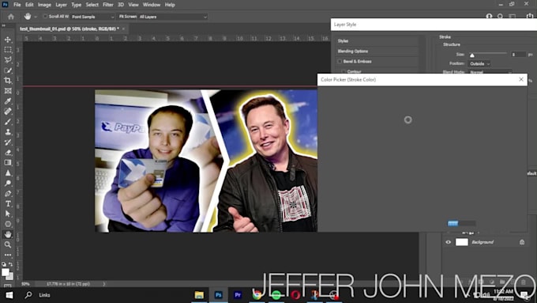This screenshot has height=303, width=537.
Task: Select the Lasso tool
Action: pos(8,60)
